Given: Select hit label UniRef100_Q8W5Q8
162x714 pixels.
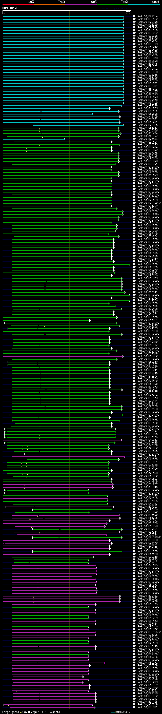Looking at the screenshot, I should 145,114.
